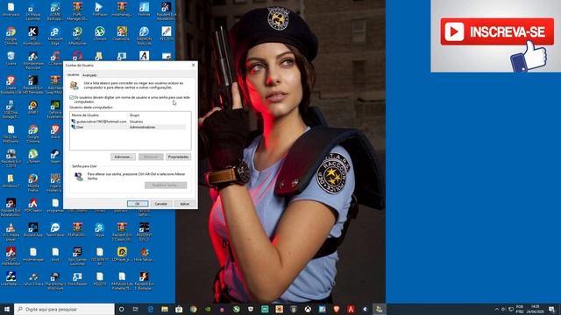
Task: Open the PDFCreator desktop shortcut
Action: coord(33,206)
